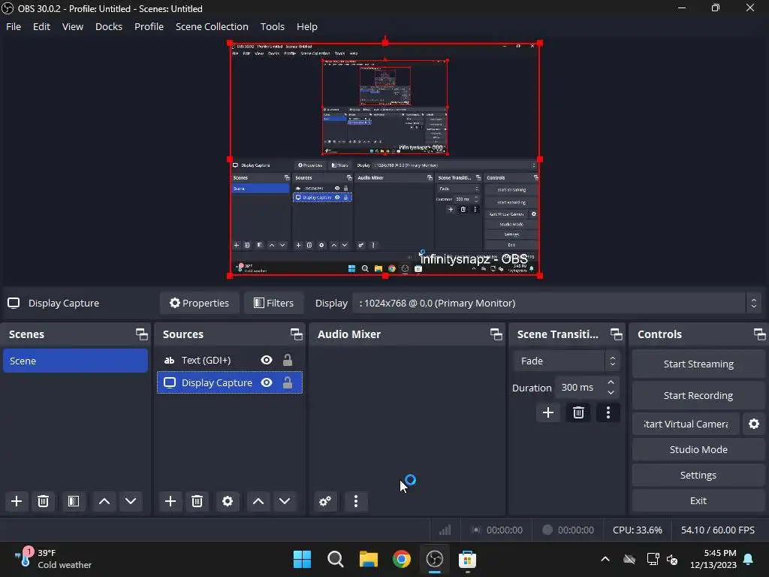769x577 pixels.
Task: Click Exit in Controls dock
Action: [698, 500]
